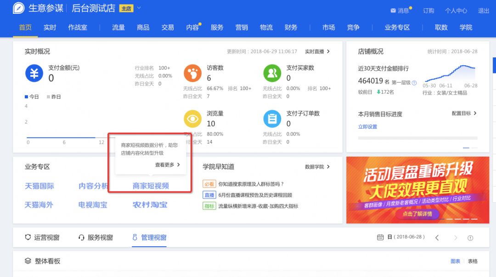Click the 支付子订单数 order list icon
This screenshot has height=277, width=496.
point(272,119)
